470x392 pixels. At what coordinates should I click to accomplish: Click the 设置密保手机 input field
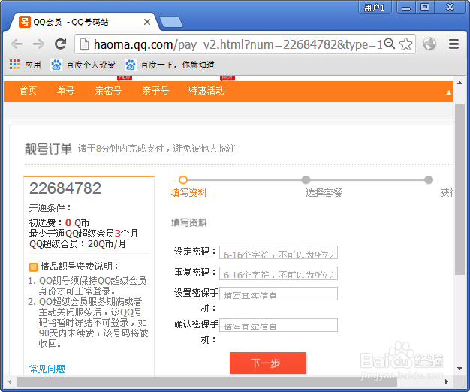279,294
